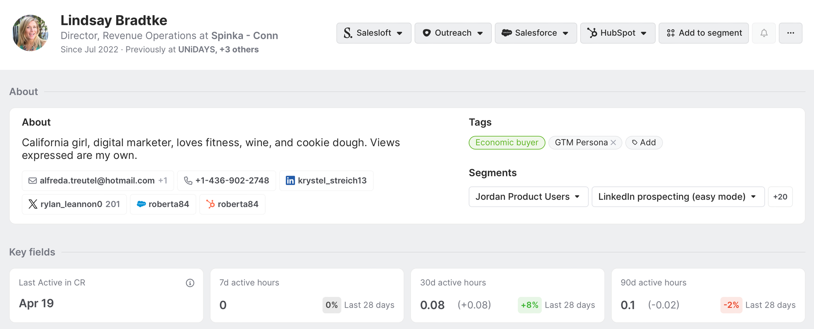Image resolution: width=814 pixels, height=329 pixels.
Task: Remove the GTM Persona tag
Action: tap(613, 143)
